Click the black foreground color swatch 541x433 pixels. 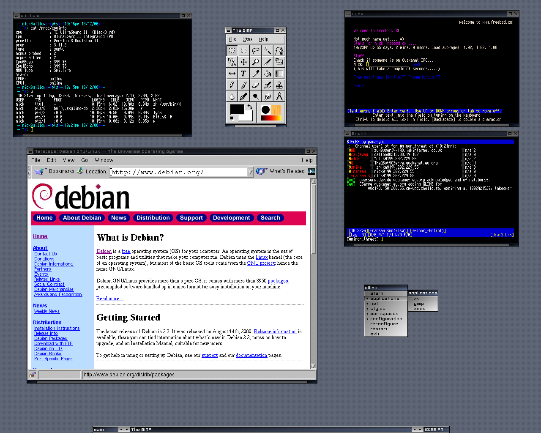click(236, 109)
